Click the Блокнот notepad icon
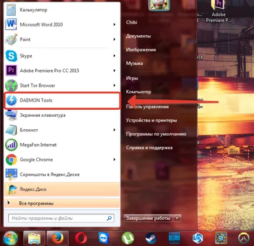This screenshot has height=246, width=254. (x=11, y=130)
